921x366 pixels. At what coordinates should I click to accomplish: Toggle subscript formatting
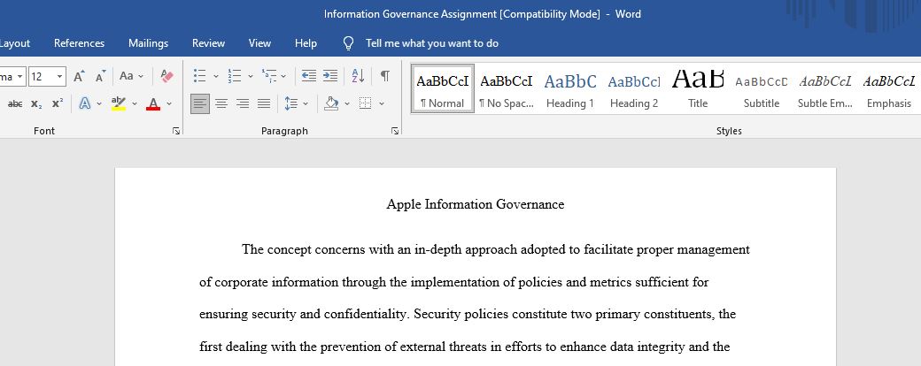point(36,103)
